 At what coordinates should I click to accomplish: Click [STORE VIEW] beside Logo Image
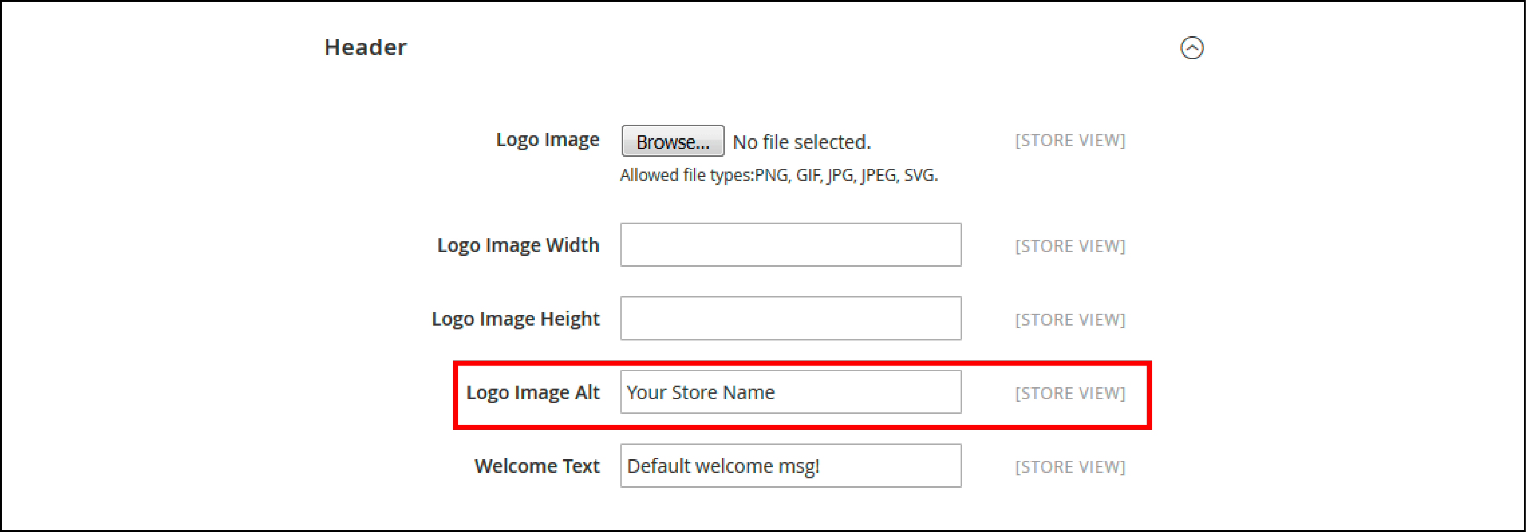click(1070, 141)
